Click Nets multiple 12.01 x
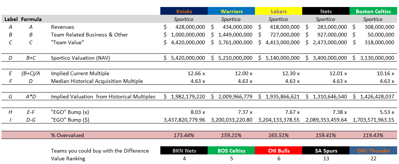This screenshot has height=164, width=399. point(338,74)
